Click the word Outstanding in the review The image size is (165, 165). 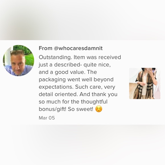(x=55, y=57)
